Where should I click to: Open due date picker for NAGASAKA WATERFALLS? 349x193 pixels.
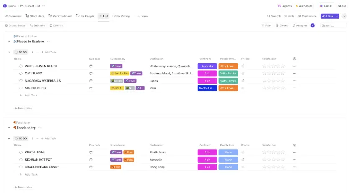tap(91, 81)
